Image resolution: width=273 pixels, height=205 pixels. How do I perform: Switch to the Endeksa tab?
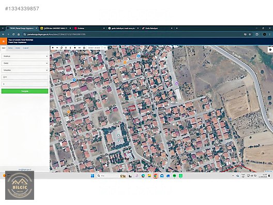click(89, 28)
